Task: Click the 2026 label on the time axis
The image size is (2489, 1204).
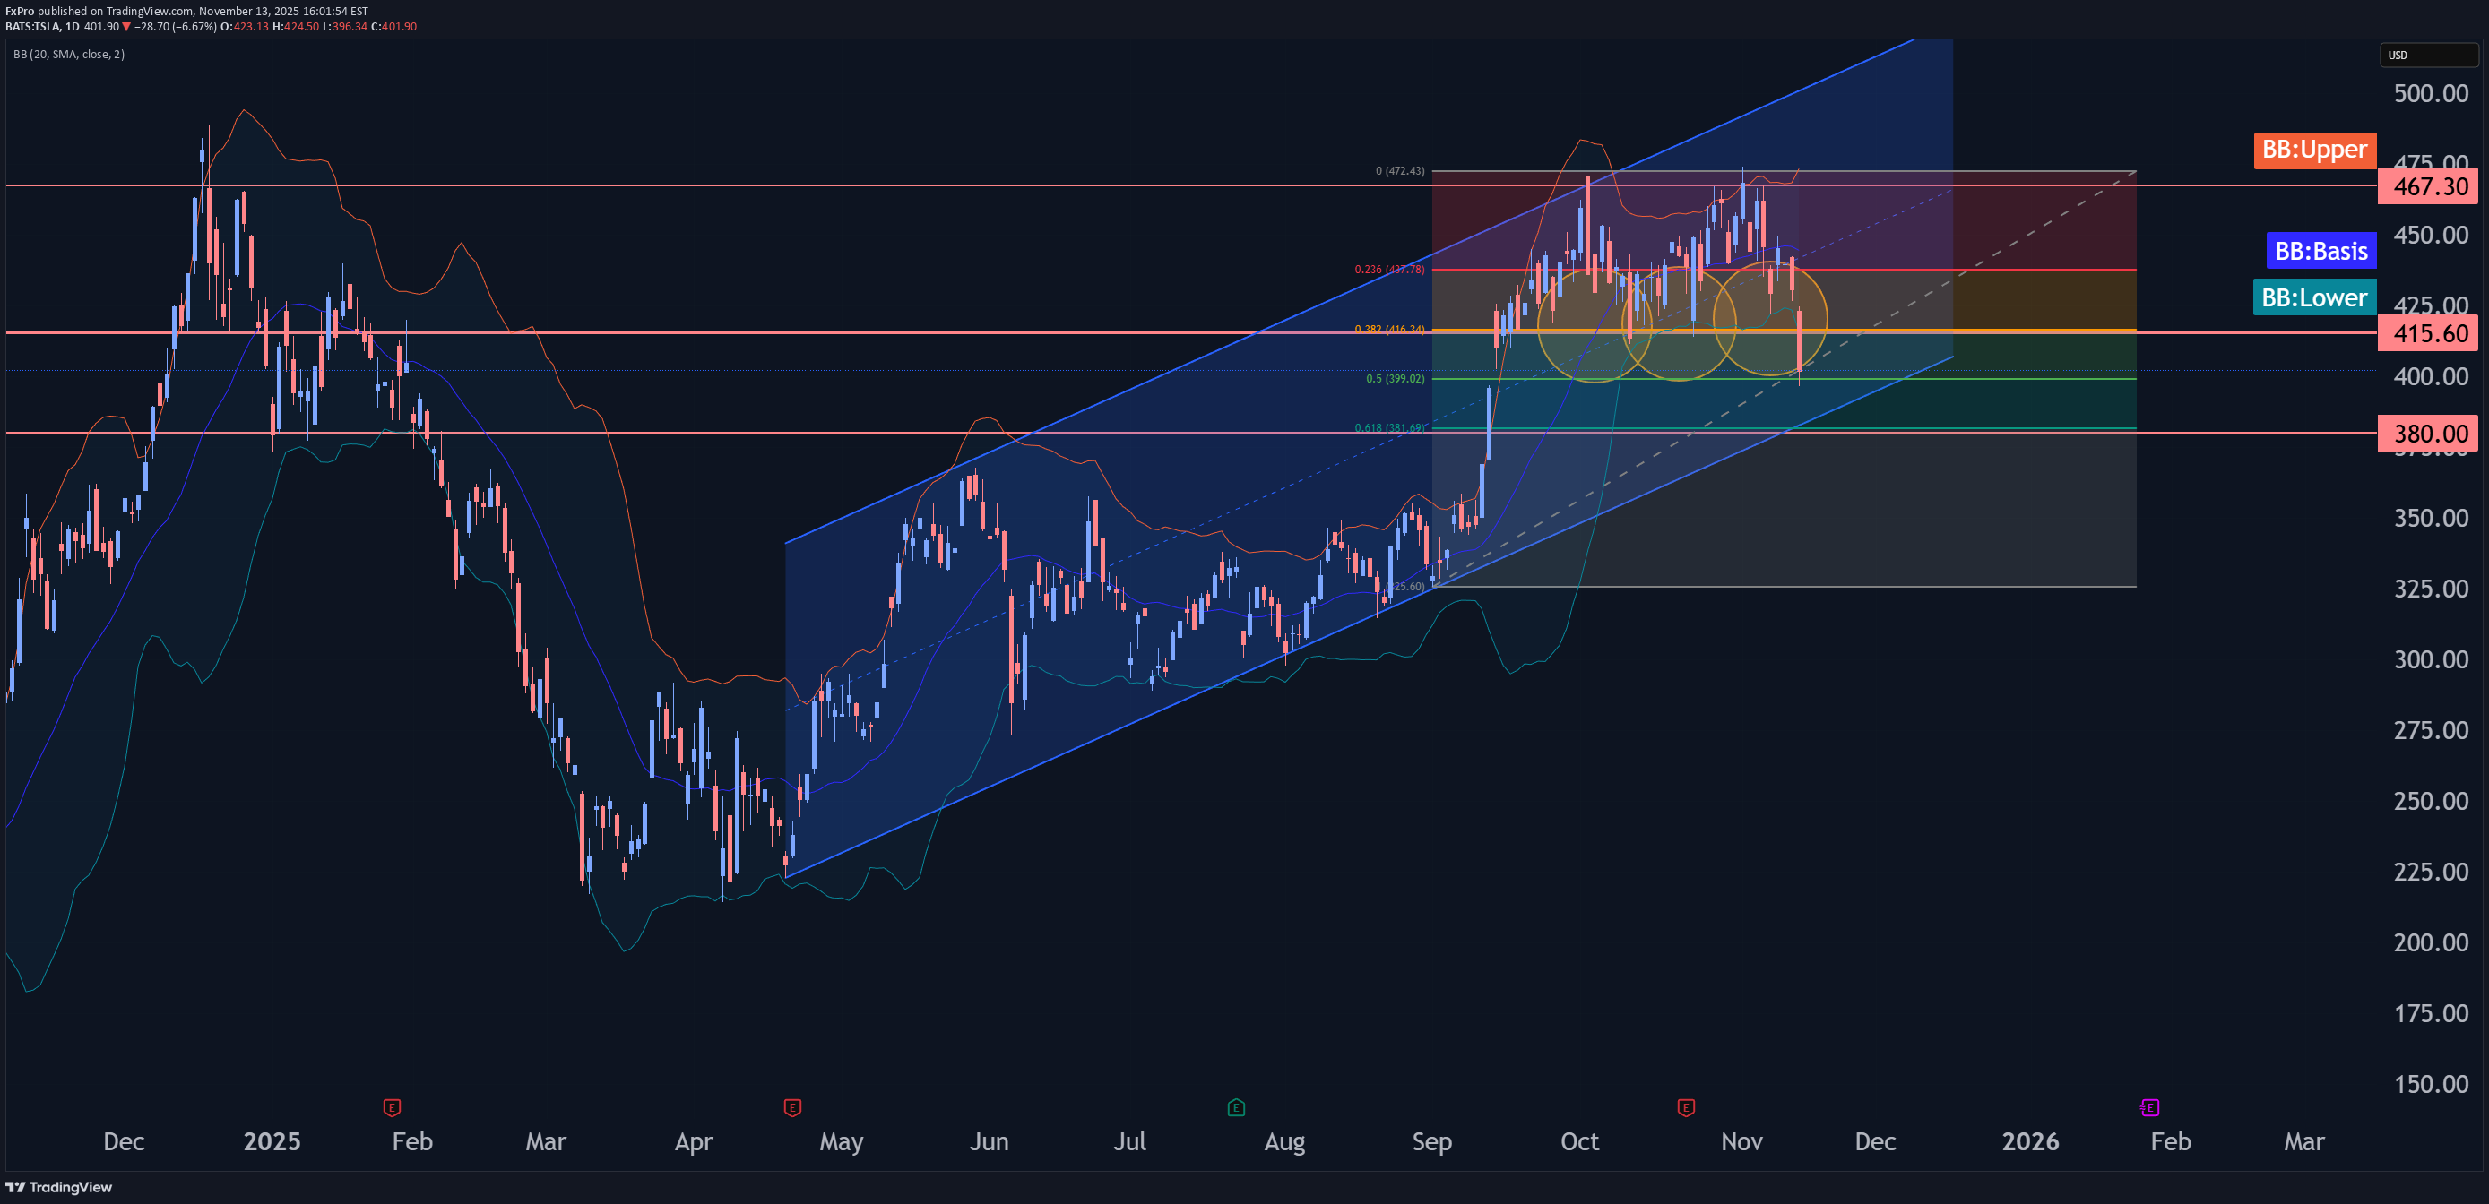Action: coord(2030,1141)
